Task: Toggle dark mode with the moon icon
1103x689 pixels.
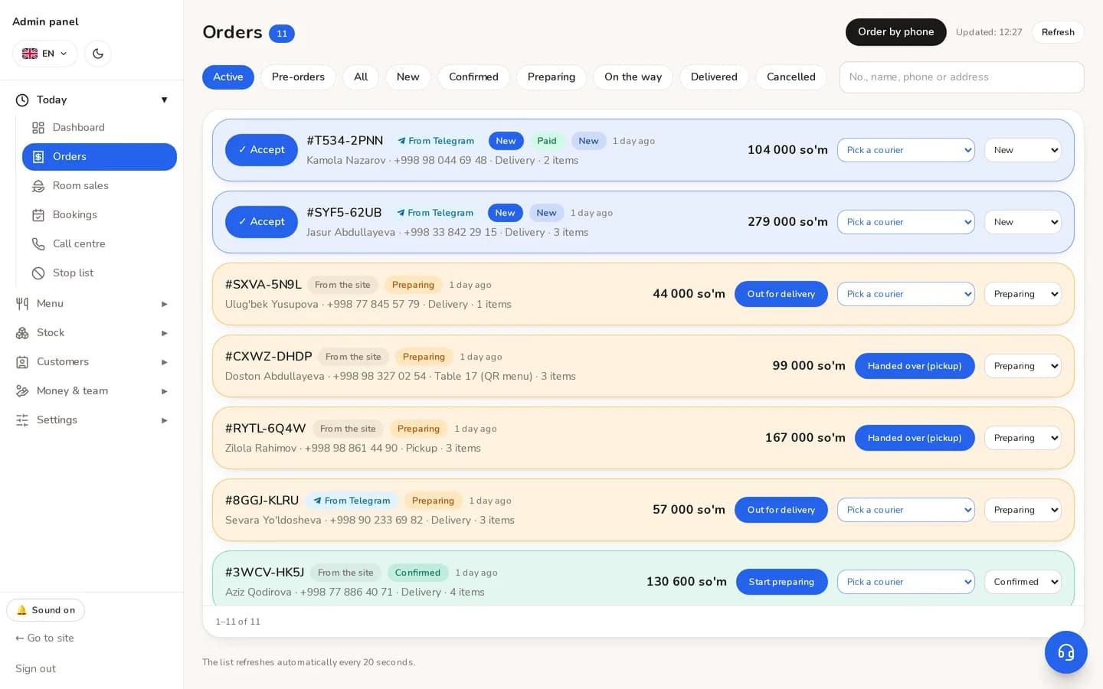Action: coord(98,54)
